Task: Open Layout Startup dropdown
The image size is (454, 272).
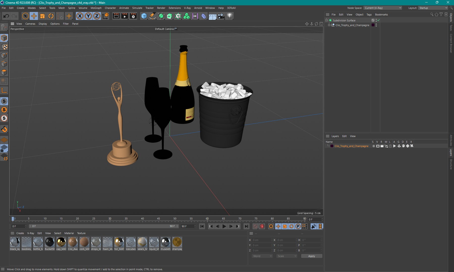Action: pos(433,8)
